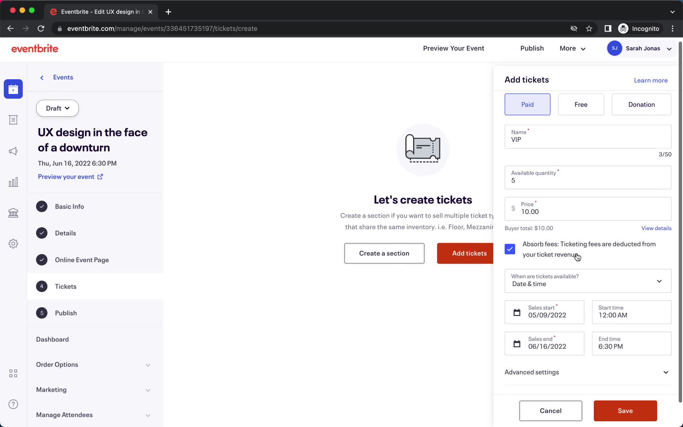
Task: Click the tracking protection eye icon
Action: (x=574, y=28)
